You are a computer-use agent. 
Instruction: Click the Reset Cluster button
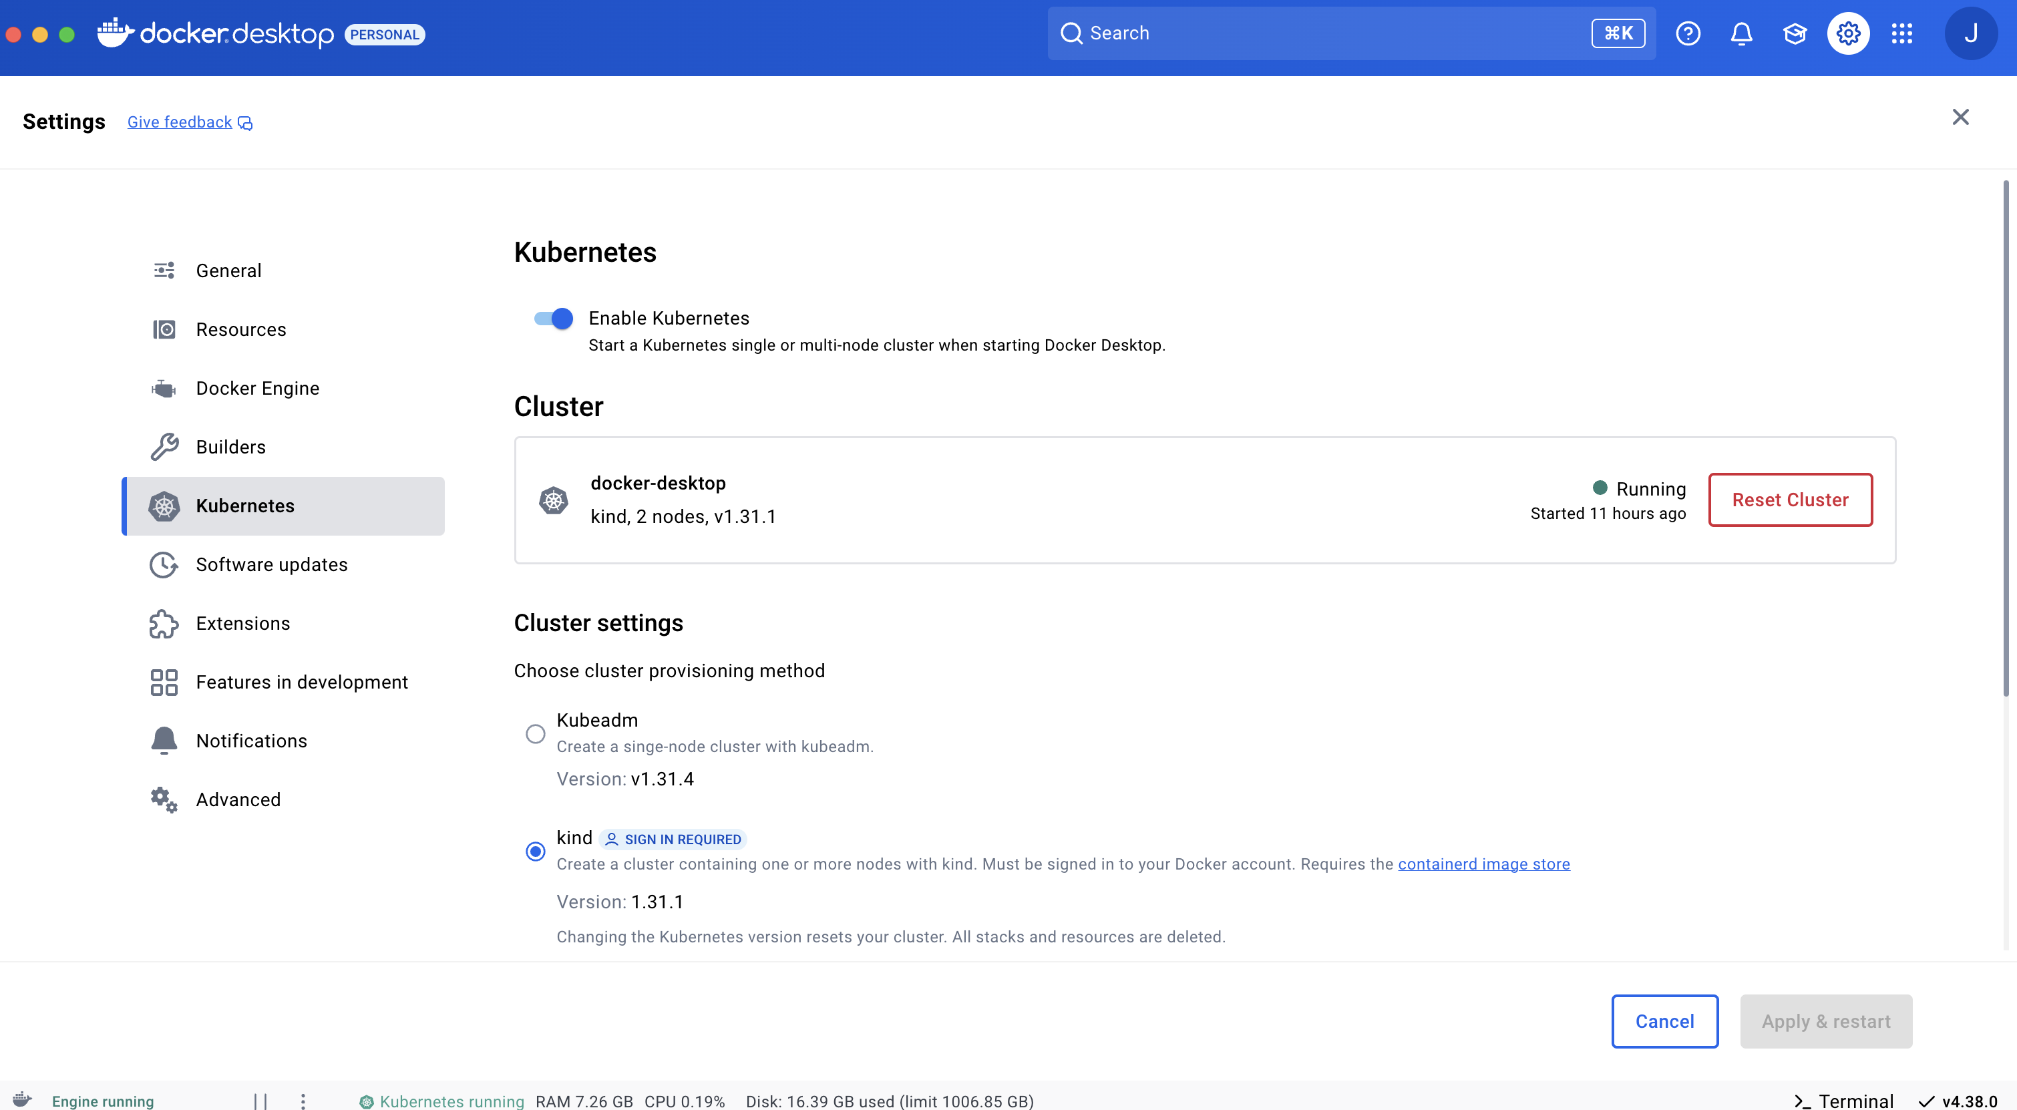tap(1790, 500)
